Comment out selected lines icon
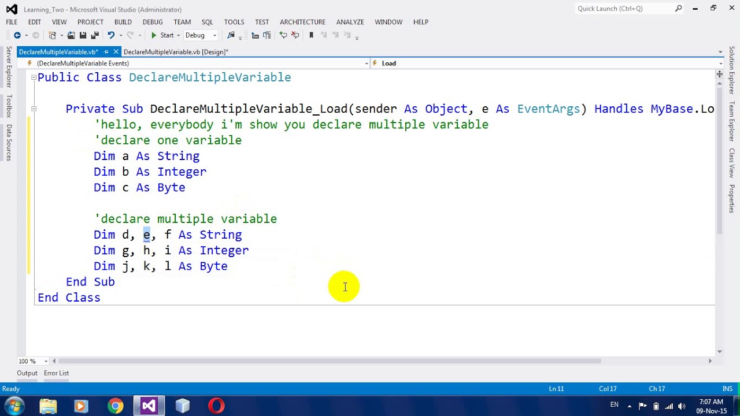 point(283,35)
